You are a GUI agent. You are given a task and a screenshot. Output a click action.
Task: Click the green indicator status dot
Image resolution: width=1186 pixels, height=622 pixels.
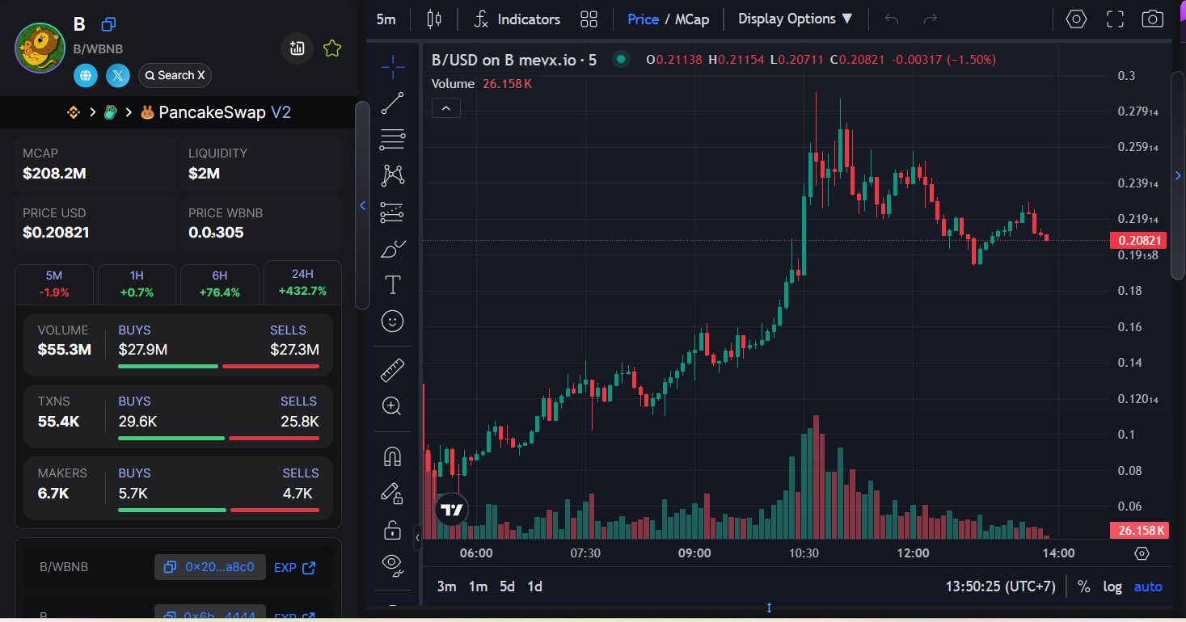[620, 59]
